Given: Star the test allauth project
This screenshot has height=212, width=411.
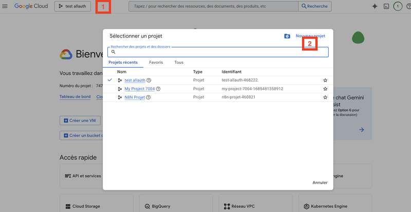Looking at the screenshot, I should click(325, 80).
